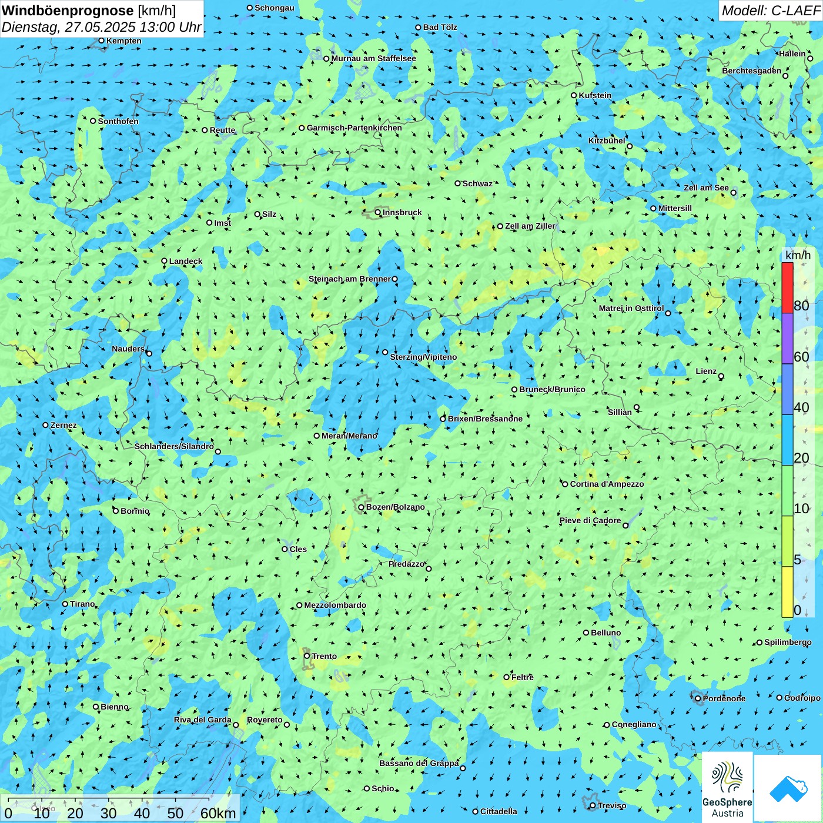Click the Cortina d'Ampezzo marker
The image size is (823, 823).
pos(566,484)
